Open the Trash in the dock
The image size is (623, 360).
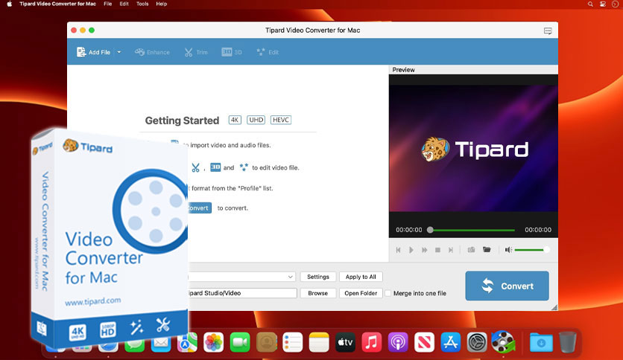pyautogui.click(x=568, y=341)
